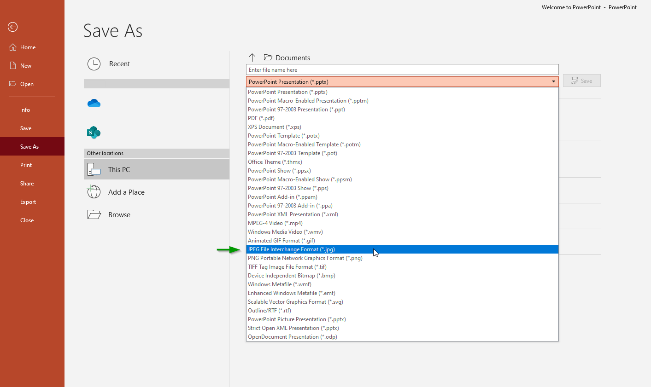Image resolution: width=651 pixels, height=387 pixels.
Task: Select PDF (*.pdf) format
Action: coord(402,118)
